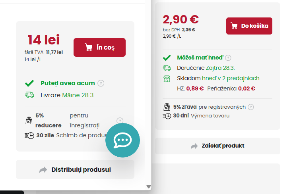
Task: Click the green checkmark beside Môžeš mať hneď
Action: point(167,58)
